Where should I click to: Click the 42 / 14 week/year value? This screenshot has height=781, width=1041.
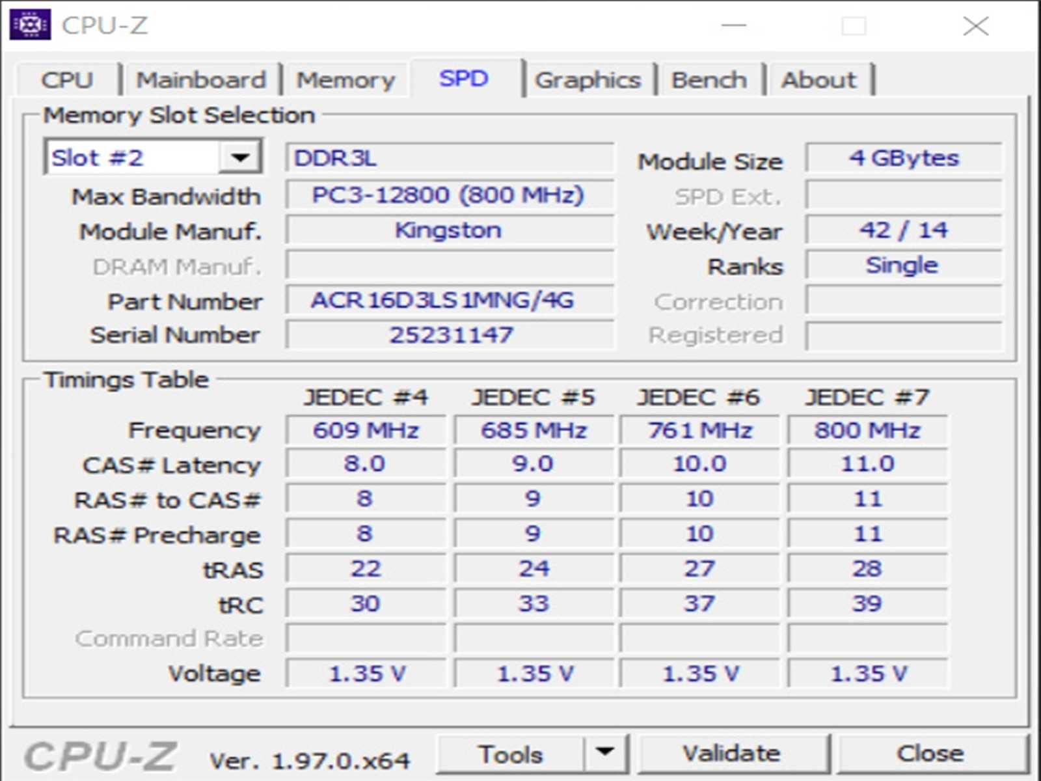pyautogui.click(x=904, y=230)
